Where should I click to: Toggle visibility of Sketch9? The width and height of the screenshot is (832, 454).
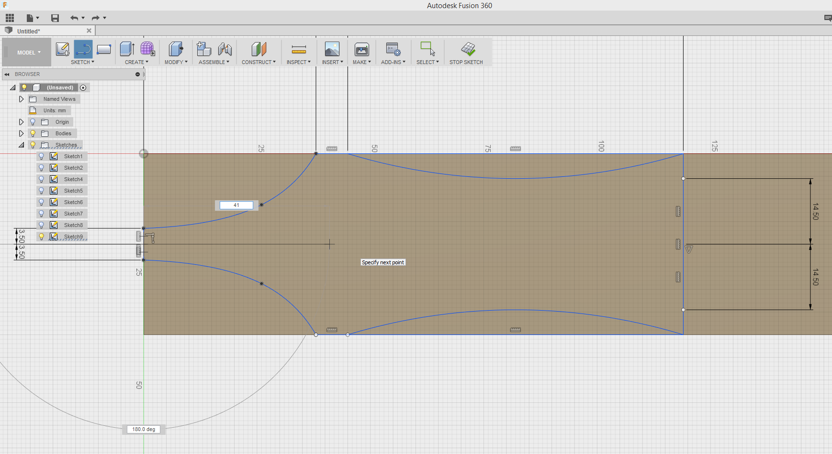pos(41,237)
